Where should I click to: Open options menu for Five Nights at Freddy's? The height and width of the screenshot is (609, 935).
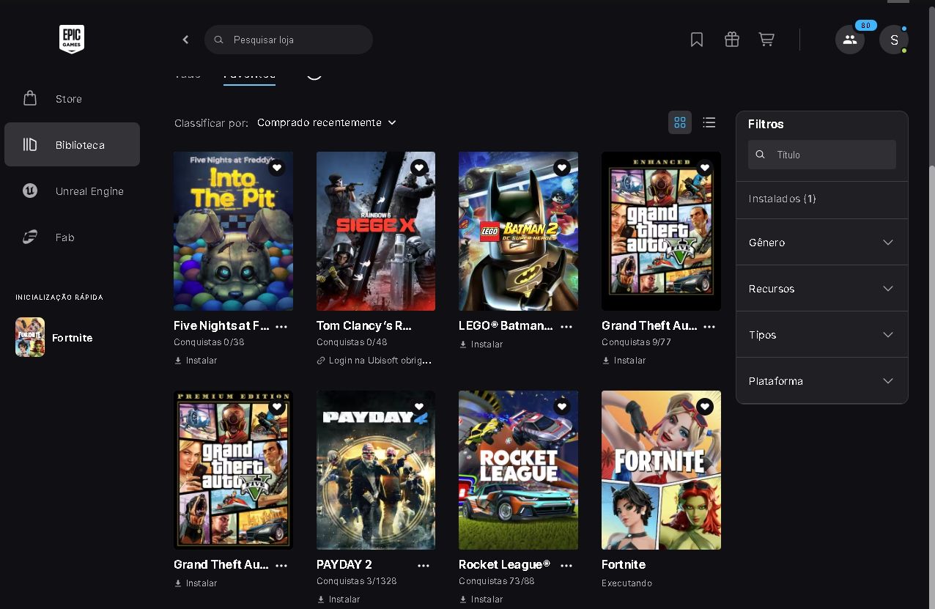[281, 326]
